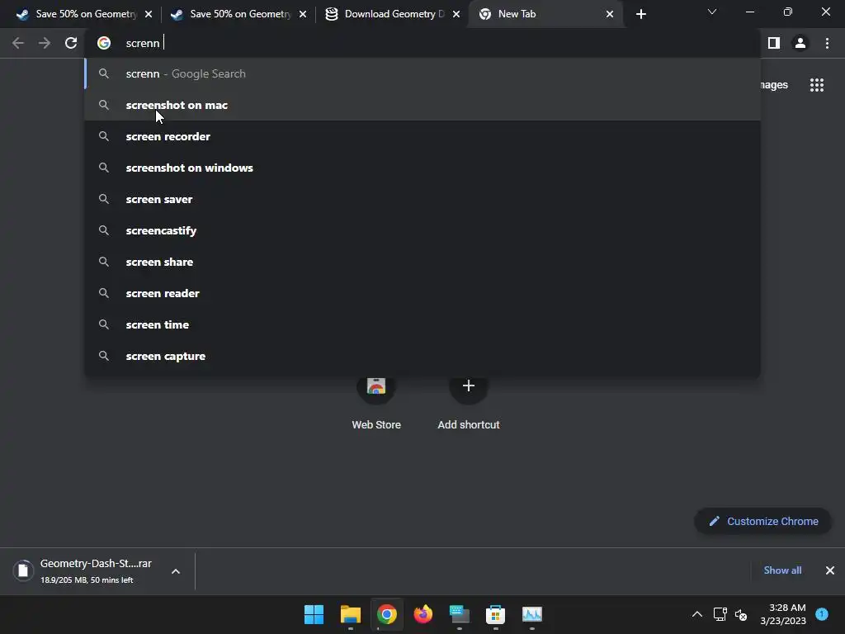This screenshot has height=634, width=845.
Task: Select the 'screen share' suggestion
Action: click(x=422, y=262)
